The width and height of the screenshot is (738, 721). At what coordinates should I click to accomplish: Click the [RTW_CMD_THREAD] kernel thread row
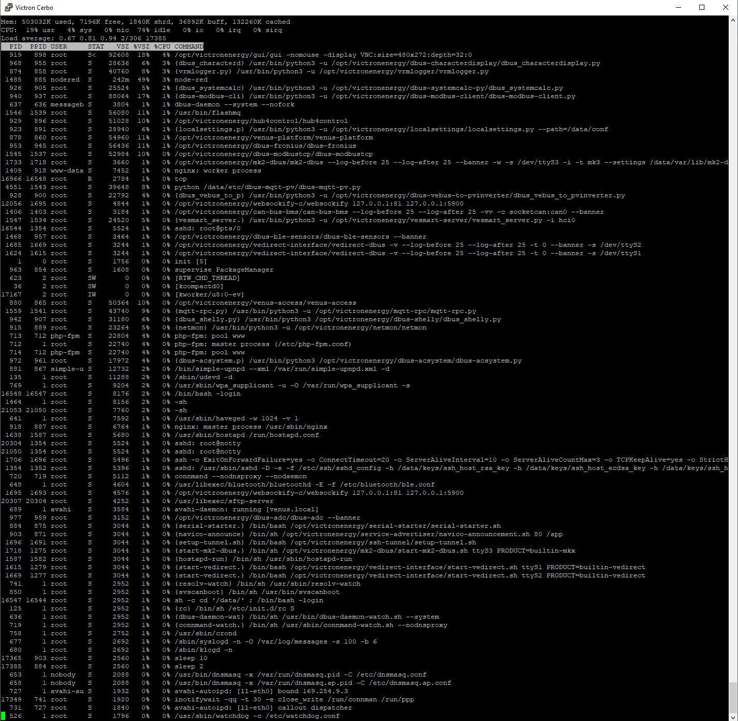(121, 278)
